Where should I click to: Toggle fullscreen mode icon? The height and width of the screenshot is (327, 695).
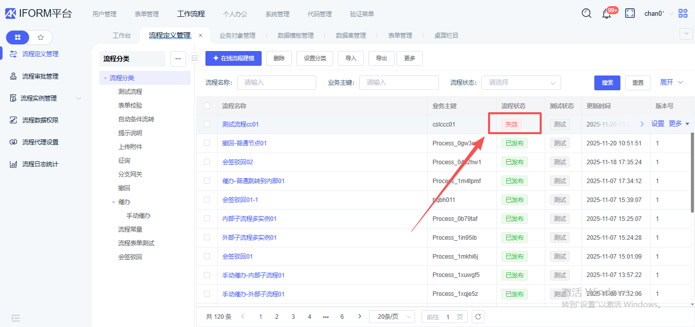point(630,14)
